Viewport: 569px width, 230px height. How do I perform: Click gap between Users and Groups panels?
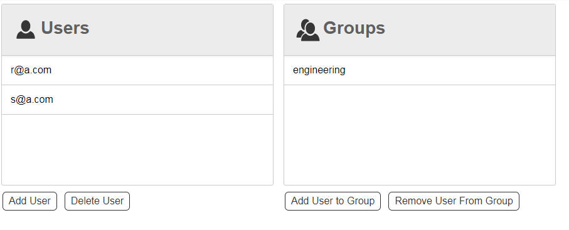[279, 95]
